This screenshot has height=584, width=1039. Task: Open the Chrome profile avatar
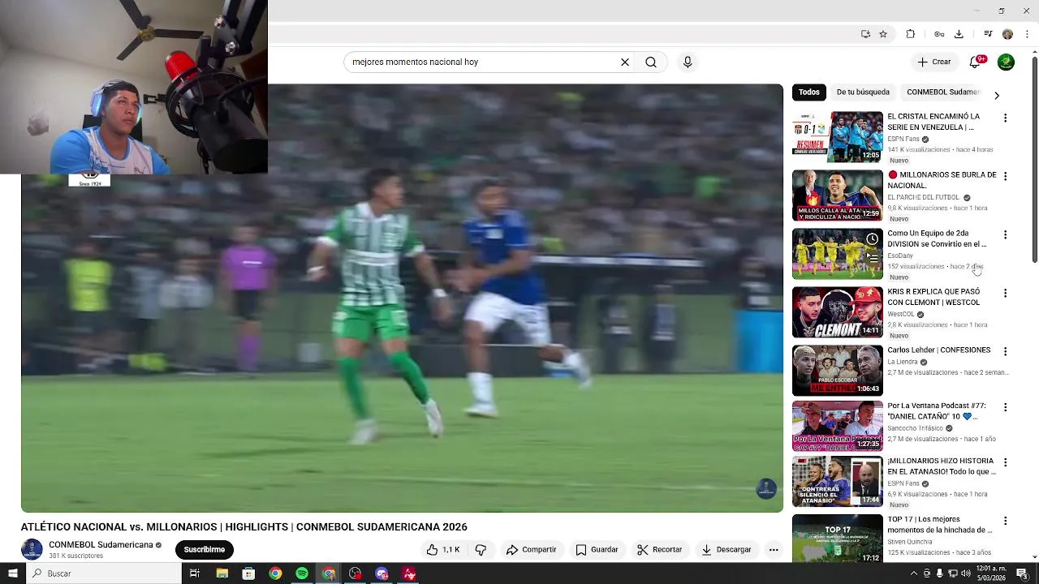1007,34
